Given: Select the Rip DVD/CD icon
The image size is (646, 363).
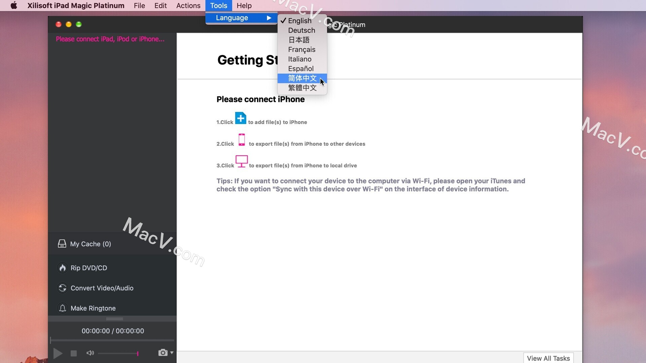Looking at the screenshot, I should [62, 268].
